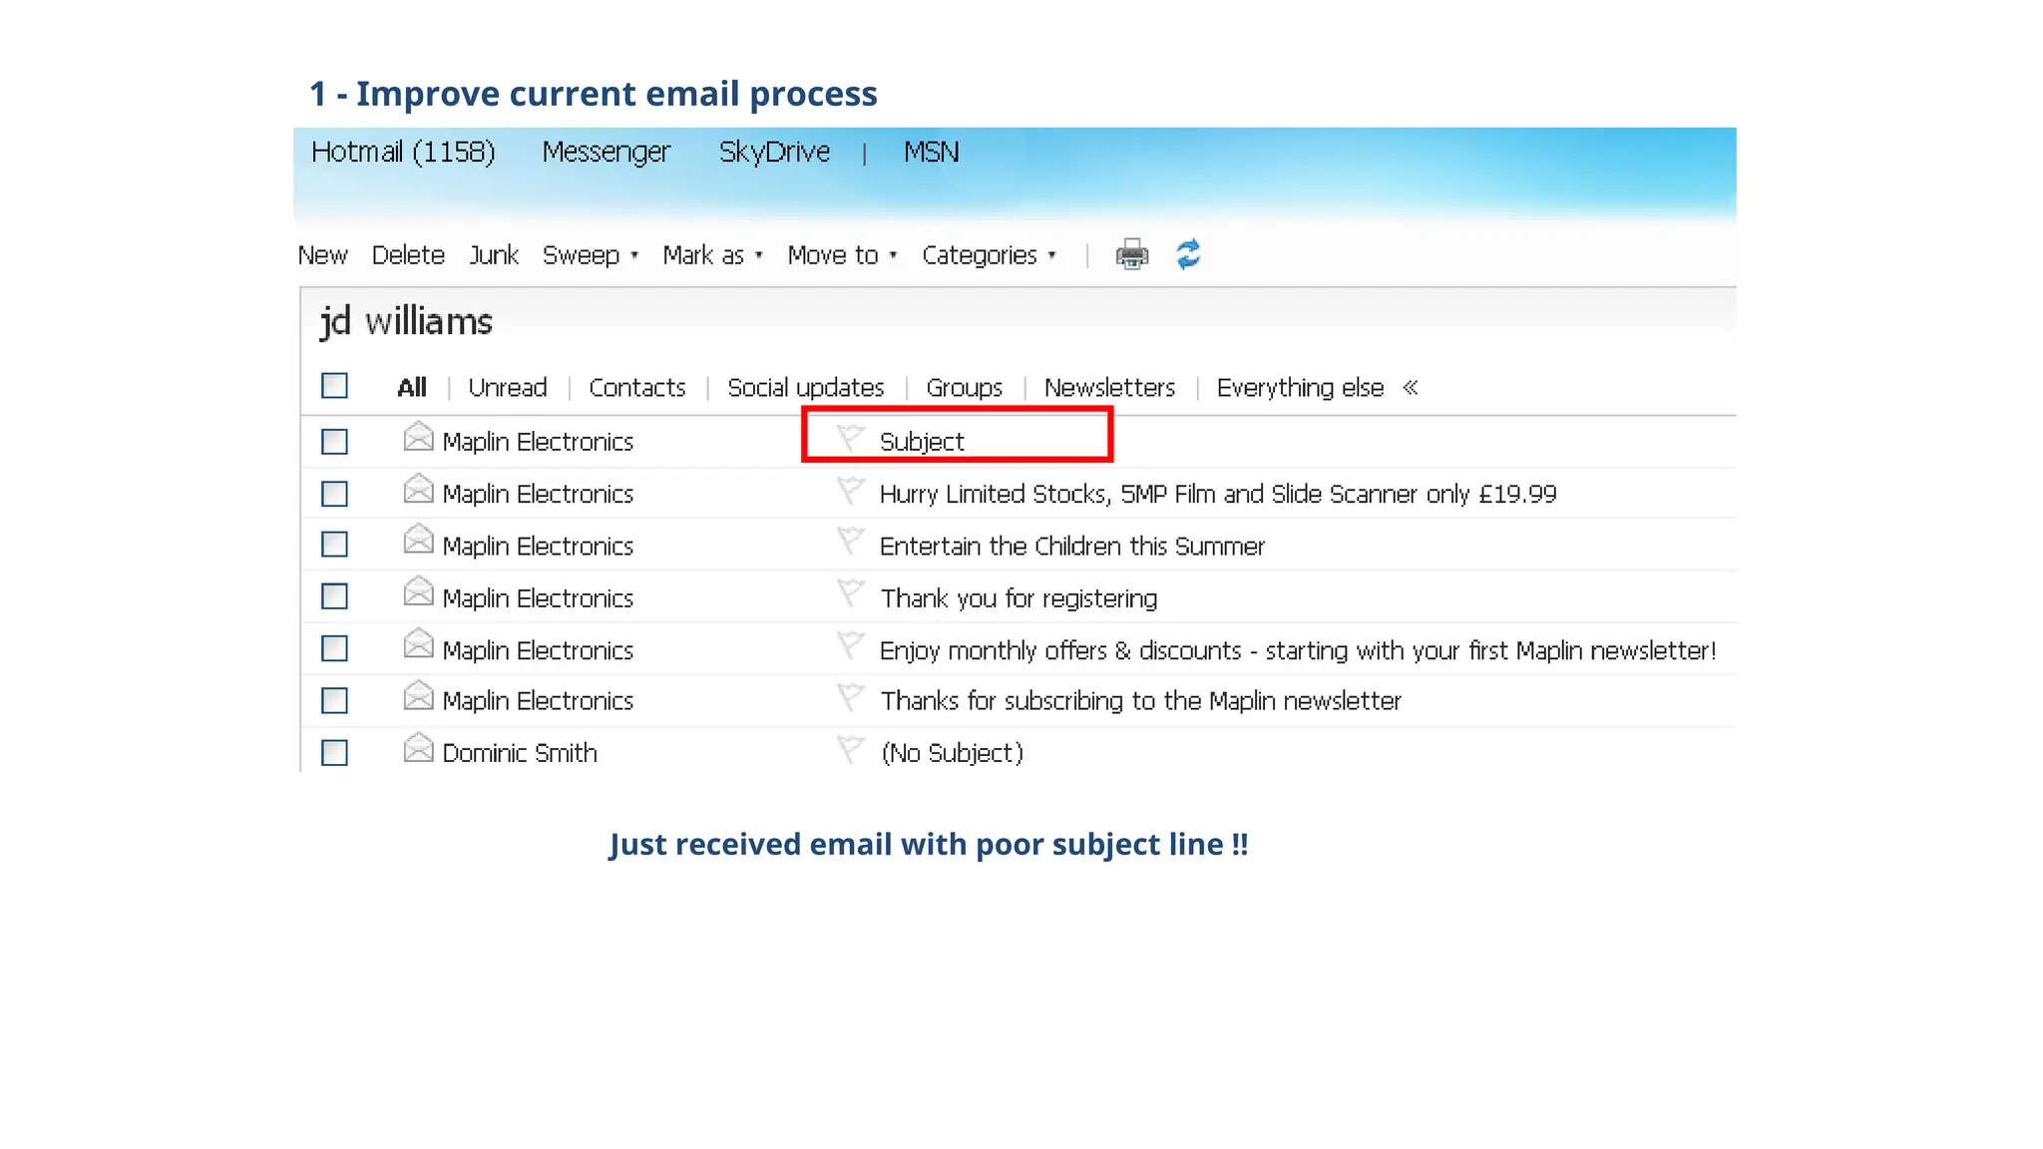Check the box for the 'Subject' email
Image resolution: width=2043 pixels, height=1149 pixels.
tap(334, 441)
